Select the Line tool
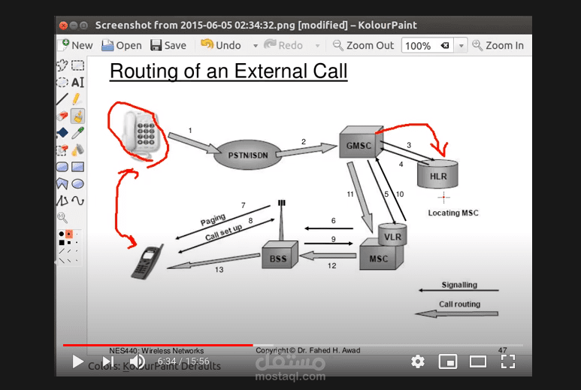This screenshot has height=390, width=581. (62, 99)
